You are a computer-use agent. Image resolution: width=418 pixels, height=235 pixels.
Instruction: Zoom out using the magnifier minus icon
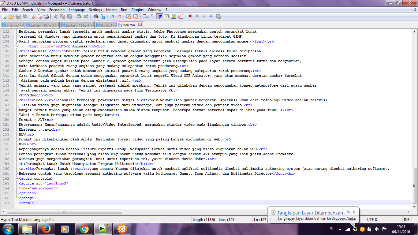119,16
